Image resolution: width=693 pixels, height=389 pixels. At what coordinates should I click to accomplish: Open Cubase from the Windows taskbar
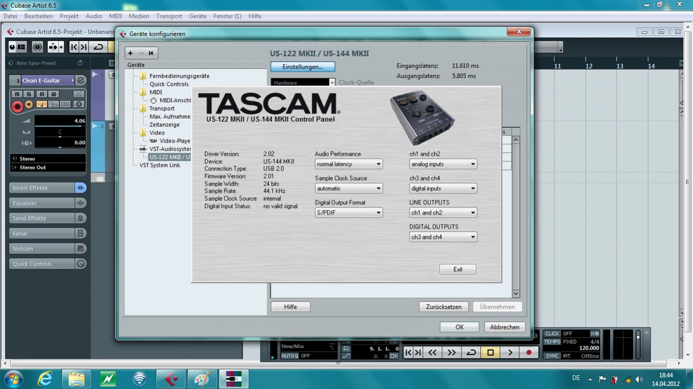tap(171, 379)
